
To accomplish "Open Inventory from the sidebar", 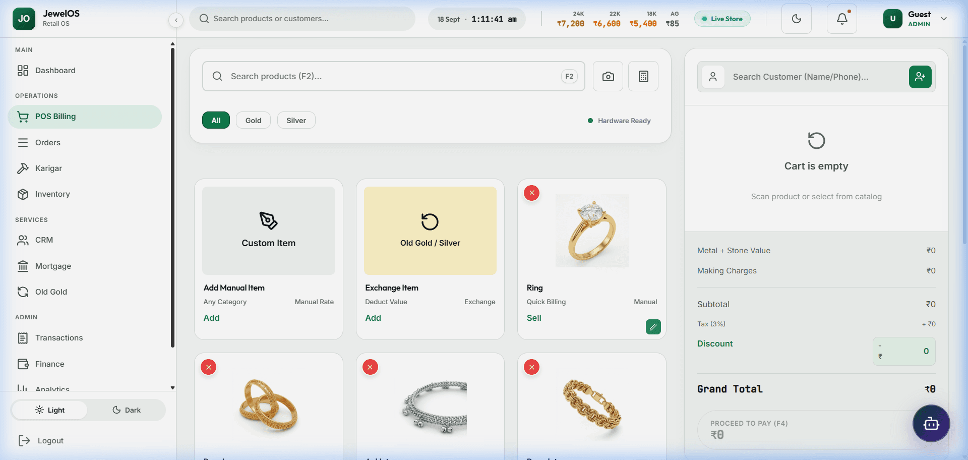I will tap(85, 194).
